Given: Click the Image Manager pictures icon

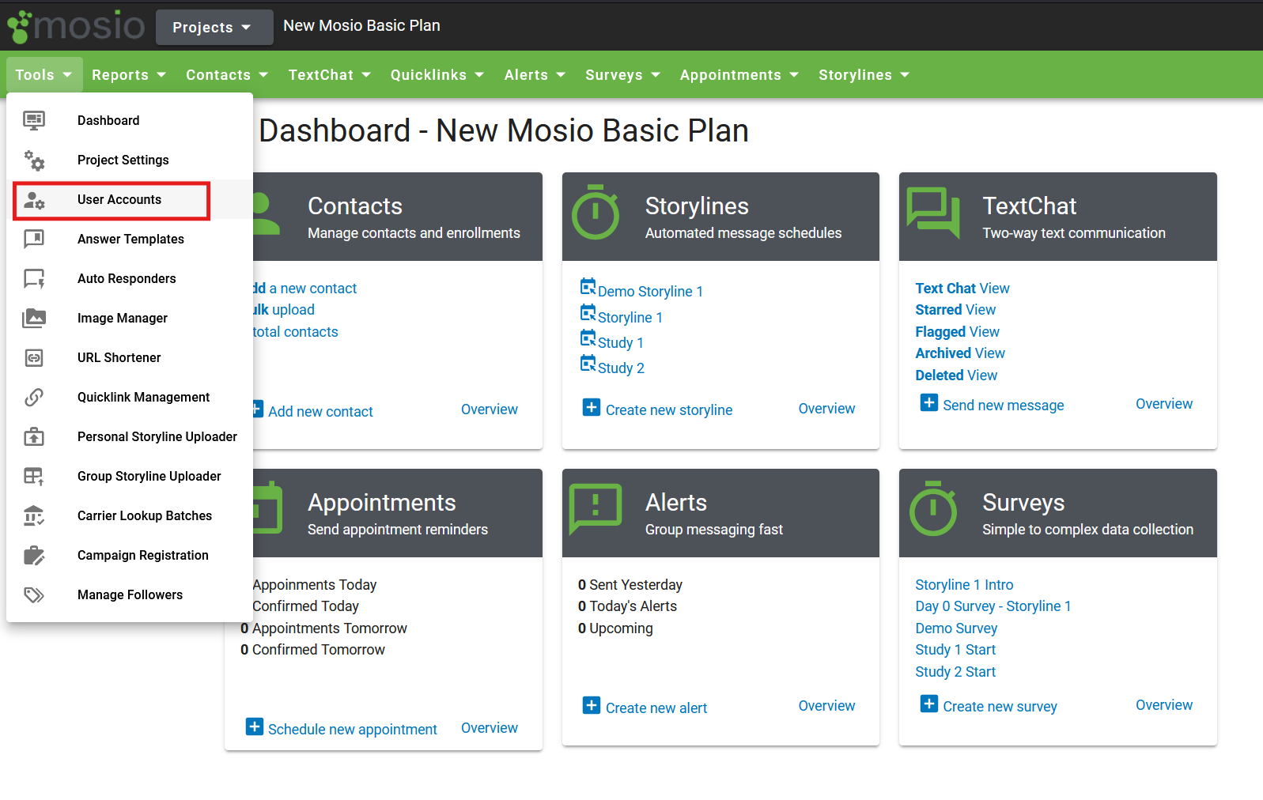Looking at the screenshot, I should click(x=34, y=318).
